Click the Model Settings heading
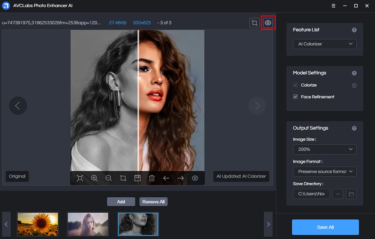375x239 pixels. click(309, 73)
